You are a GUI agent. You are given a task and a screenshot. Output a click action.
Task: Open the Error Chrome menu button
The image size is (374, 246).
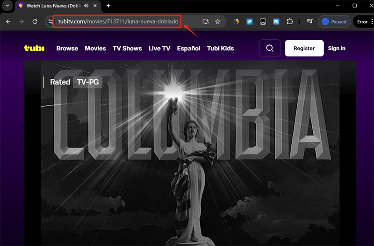coord(363,21)
